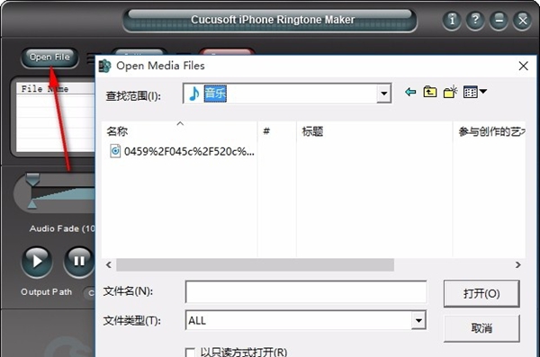Click the 参与创作的艺术家 column header
This screenshot has width=540, height=357.
[490, 131]
